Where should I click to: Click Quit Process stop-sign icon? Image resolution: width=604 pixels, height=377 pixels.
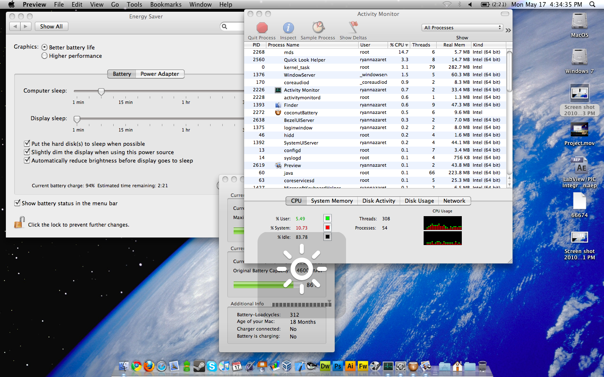point(262,28)
